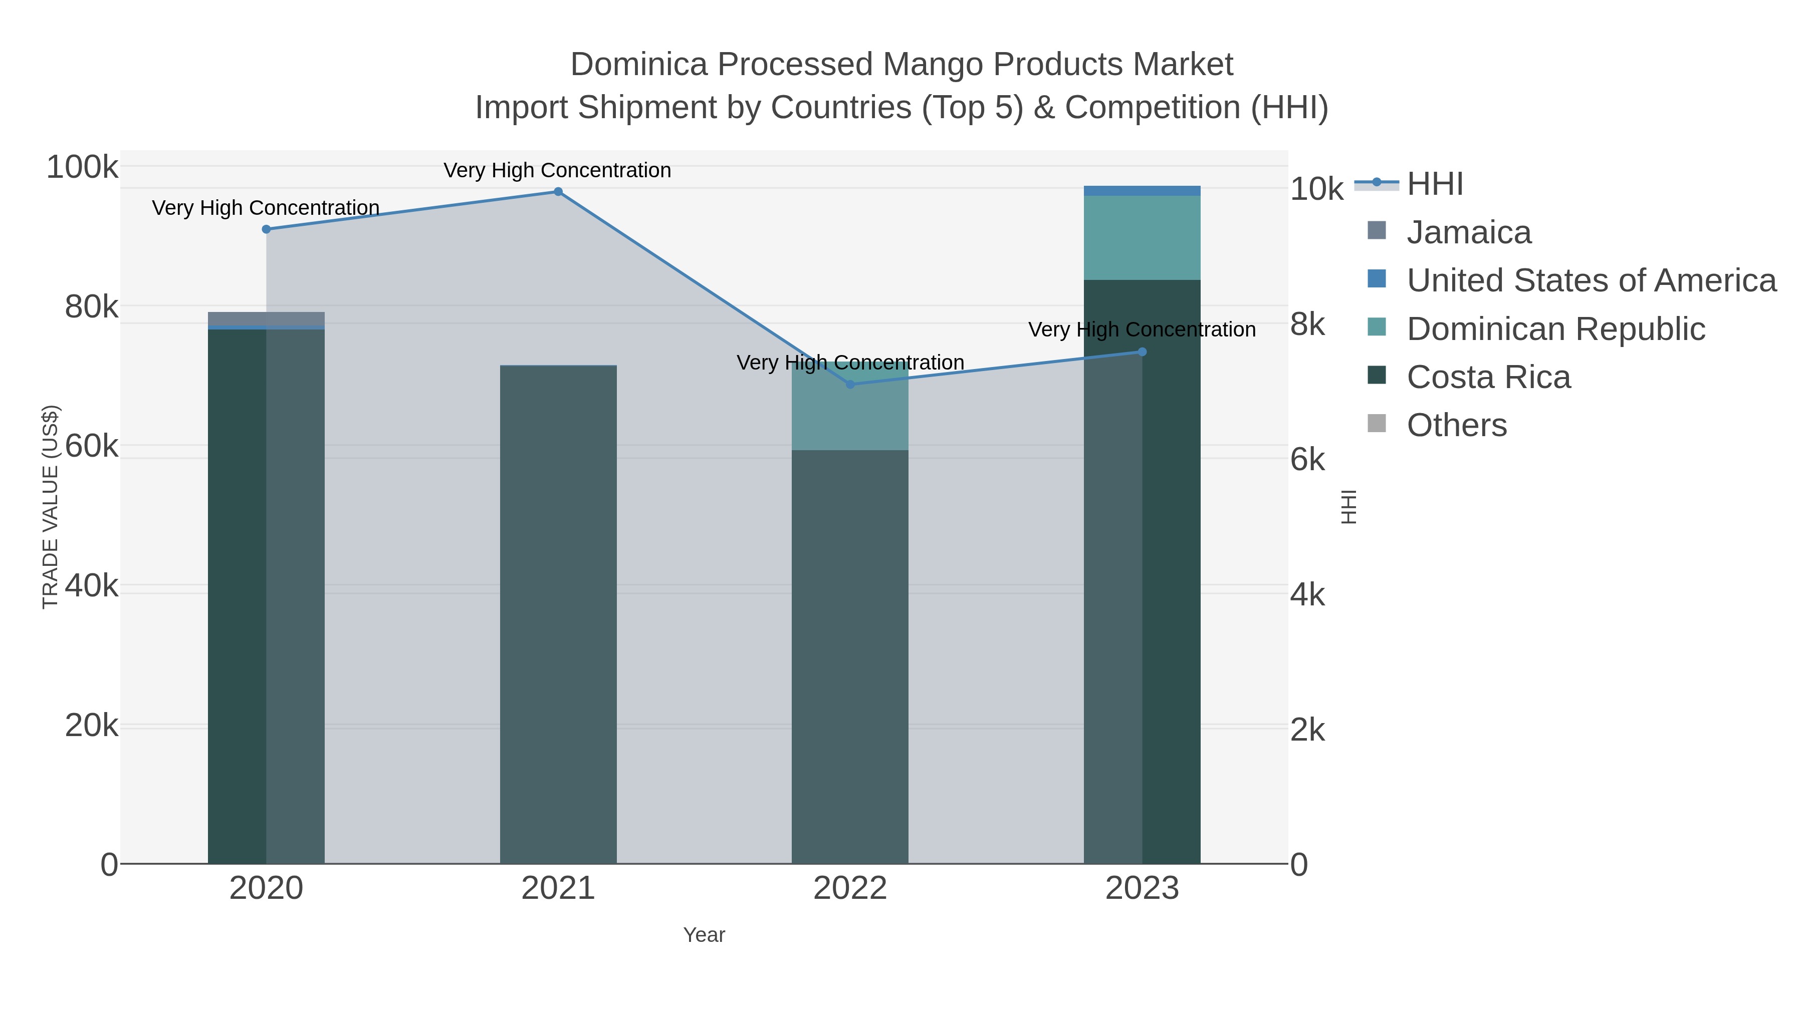
Task: Click the 8k right axis tick label
Action: pyautogui.click(x=1308, y=324)
